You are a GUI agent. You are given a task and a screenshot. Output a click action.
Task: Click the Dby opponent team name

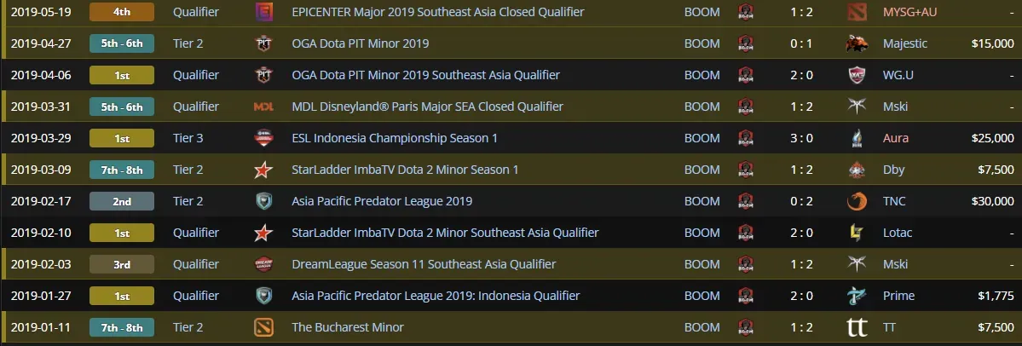893,170
